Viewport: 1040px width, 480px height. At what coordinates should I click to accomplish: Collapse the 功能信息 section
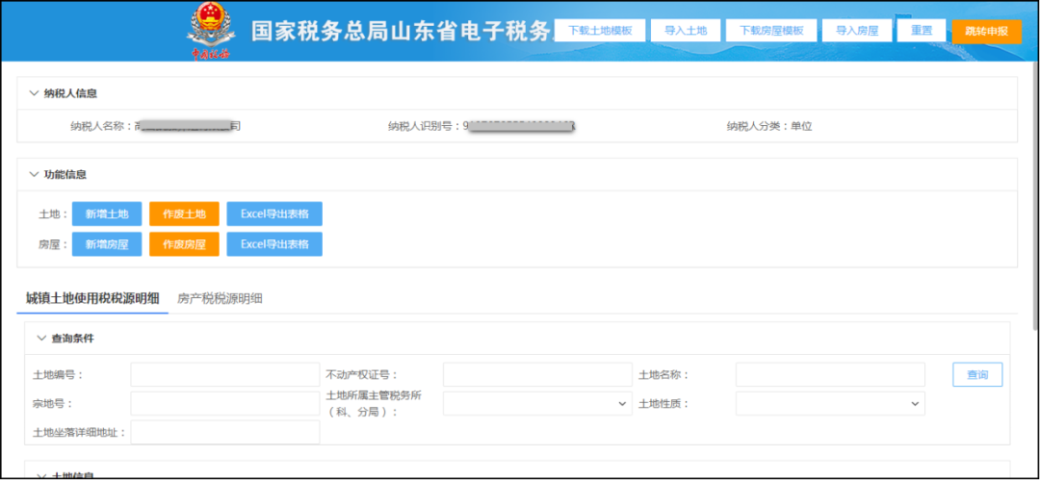34,174
